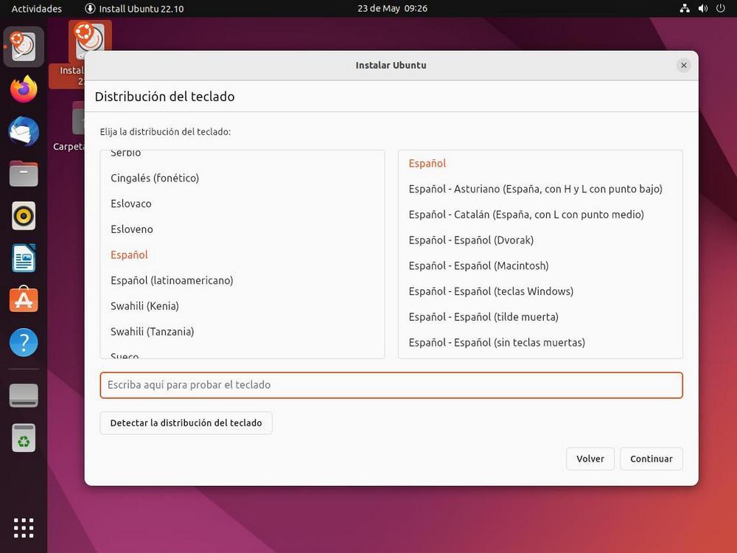Choose Español - Español (tilde muerta)
This screenshot has width=737, height=553.
click(540, 317)
